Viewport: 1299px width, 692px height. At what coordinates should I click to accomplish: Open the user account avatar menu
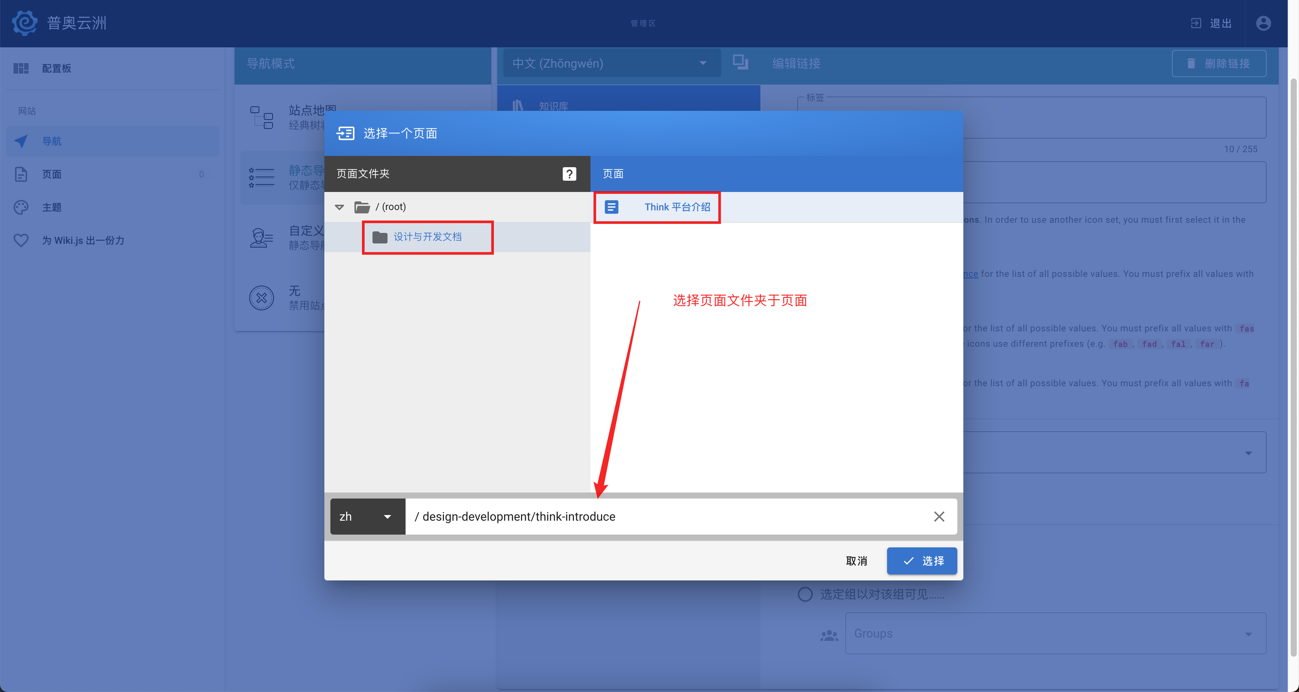tap(1263, 23)
